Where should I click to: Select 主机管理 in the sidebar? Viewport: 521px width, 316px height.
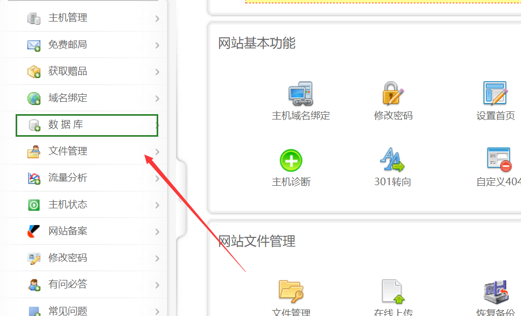pos(68,18)
